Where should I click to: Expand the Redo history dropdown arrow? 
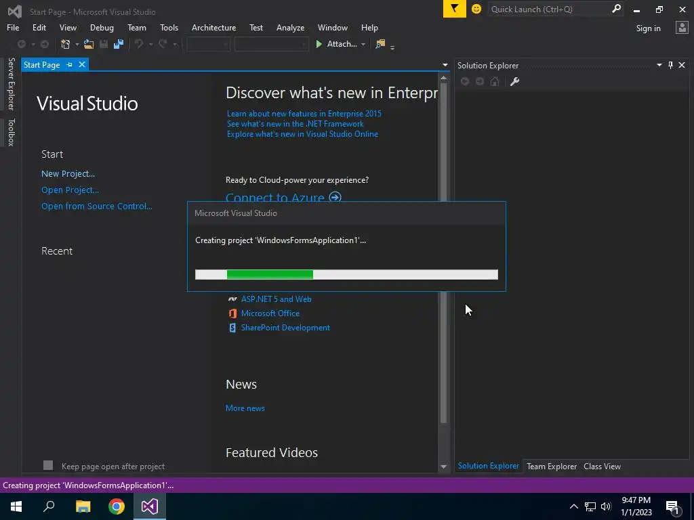pos(175,44)
